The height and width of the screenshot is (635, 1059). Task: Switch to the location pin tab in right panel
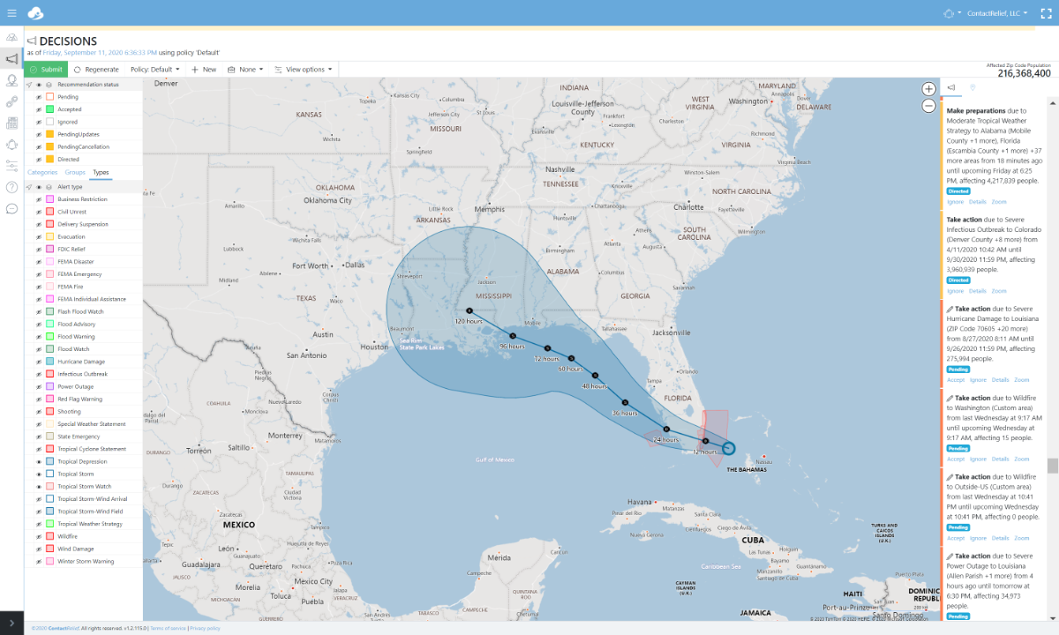pos(973,87)
